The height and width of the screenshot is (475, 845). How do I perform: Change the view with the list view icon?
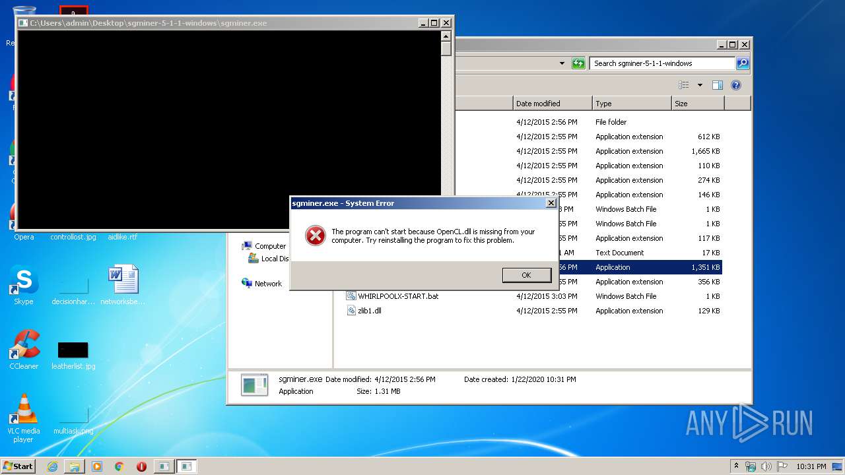coord(684,85)
